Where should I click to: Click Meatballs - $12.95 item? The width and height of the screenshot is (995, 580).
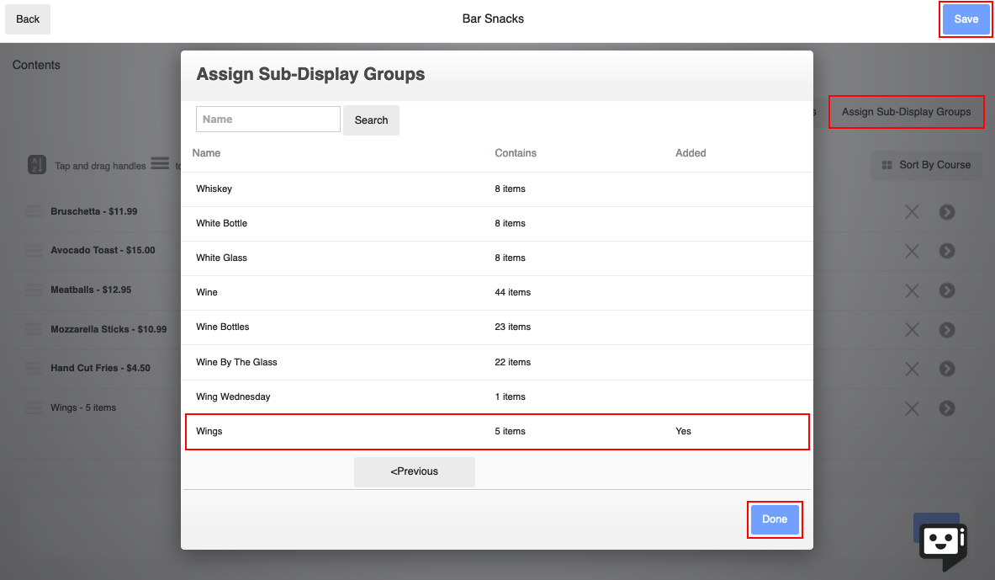91,290
